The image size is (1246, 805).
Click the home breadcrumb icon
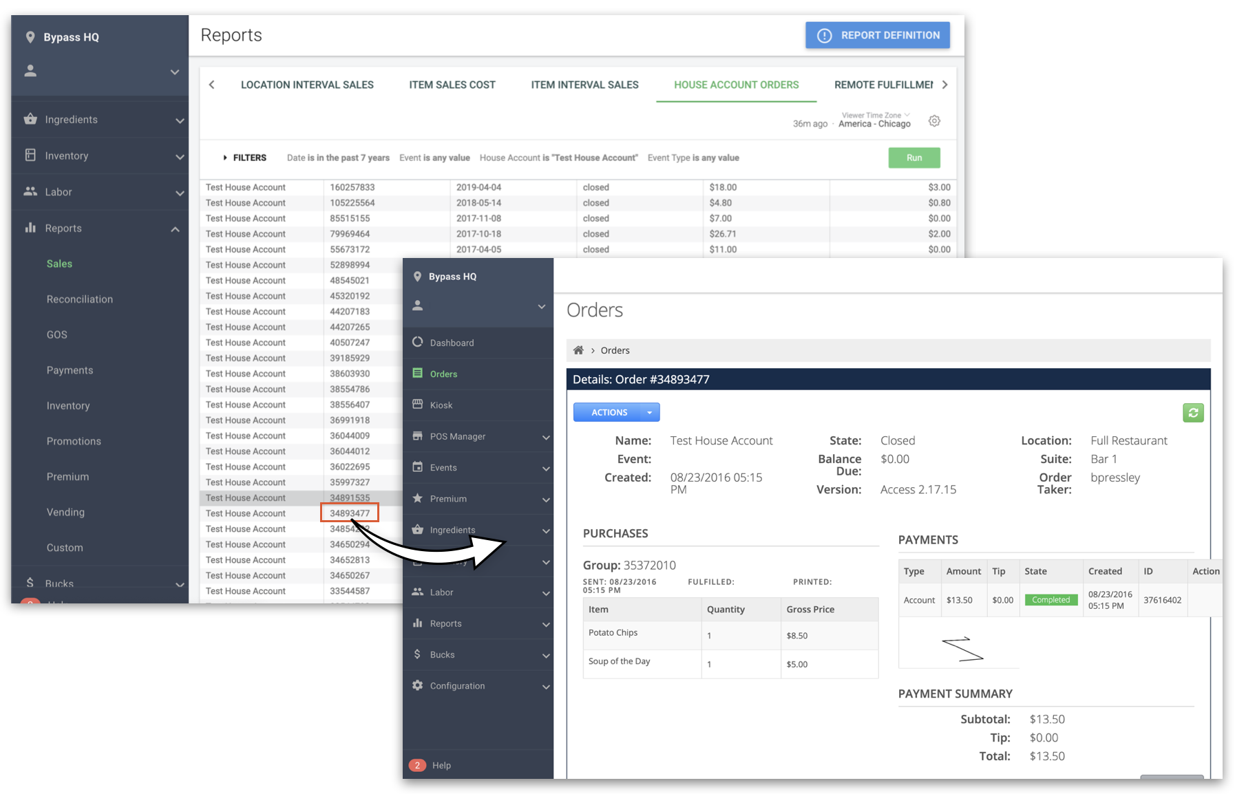pos(578,350)
